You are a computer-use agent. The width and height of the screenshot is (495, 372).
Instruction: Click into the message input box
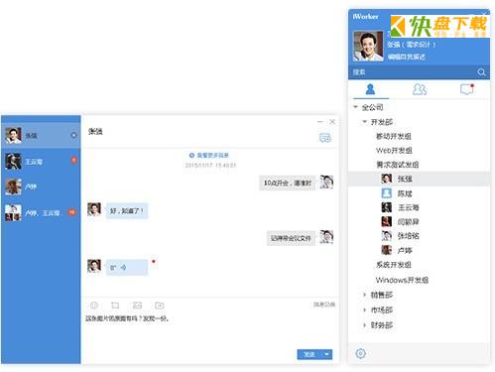pos(210,330)
